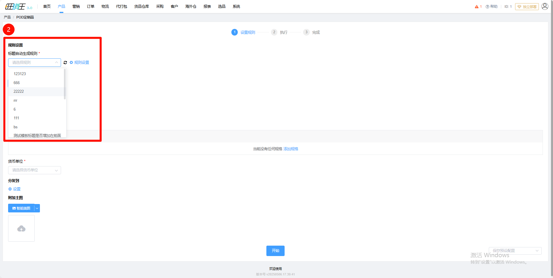
Task: Click the warning alert icon
Action: (477, 7)
